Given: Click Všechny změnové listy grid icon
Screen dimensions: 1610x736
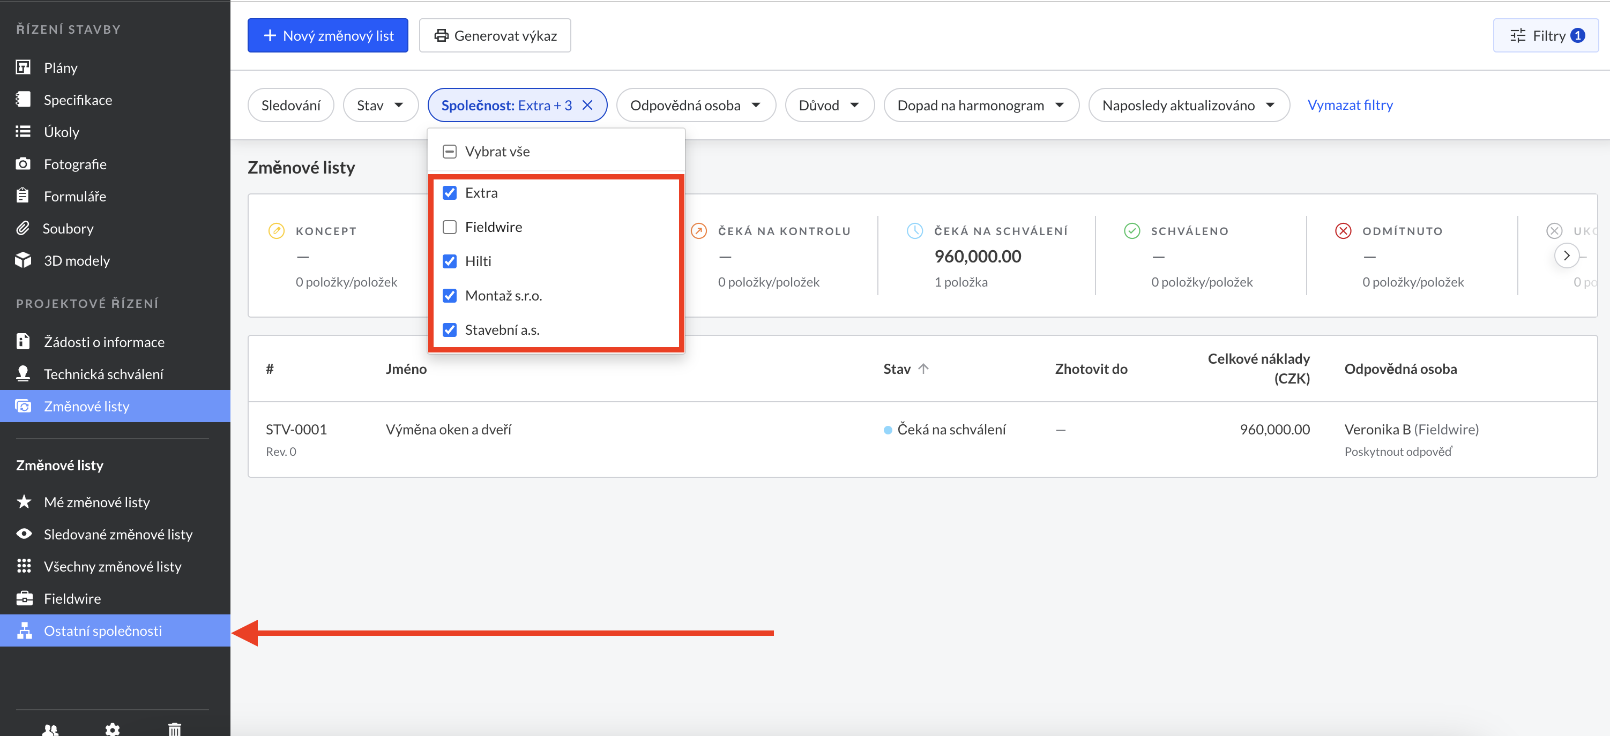Looking at the screenshot, I should click(x=24, y=566).
